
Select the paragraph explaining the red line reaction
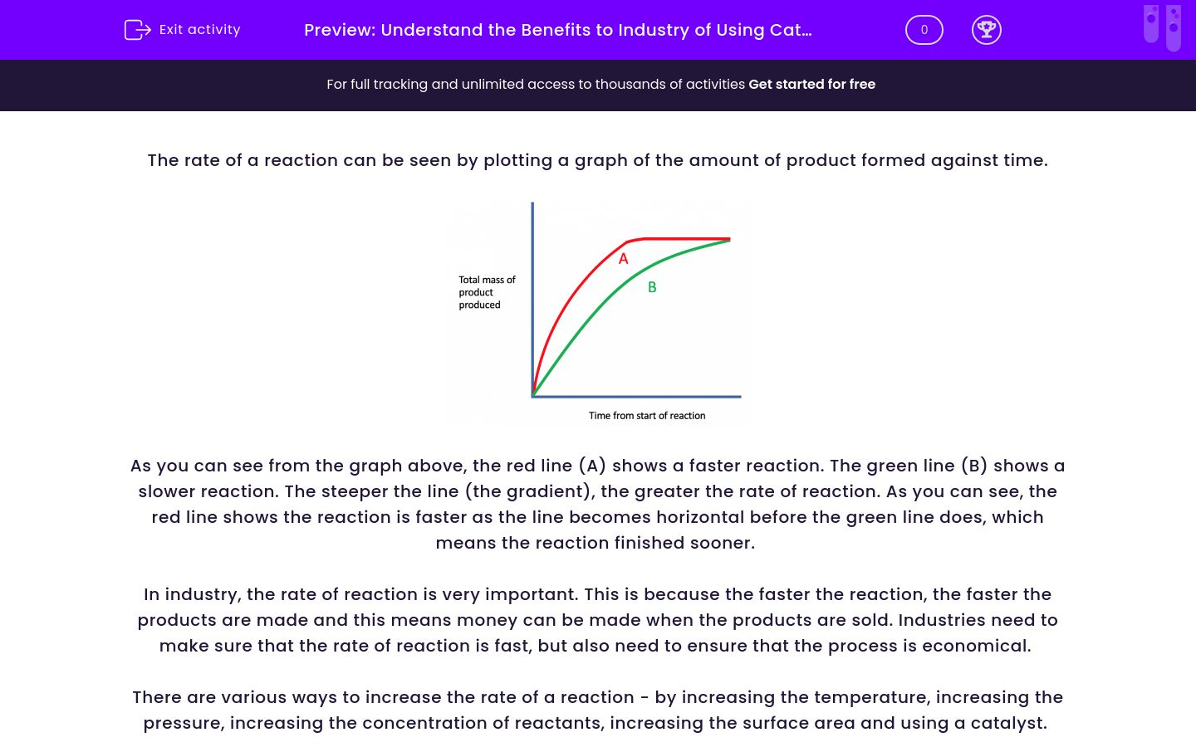pyautogui.click(x=597, y=504)
